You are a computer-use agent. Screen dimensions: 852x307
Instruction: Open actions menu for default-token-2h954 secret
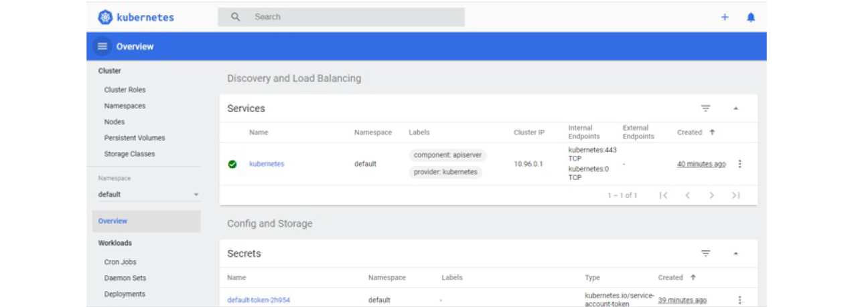(x=739, y=300)
